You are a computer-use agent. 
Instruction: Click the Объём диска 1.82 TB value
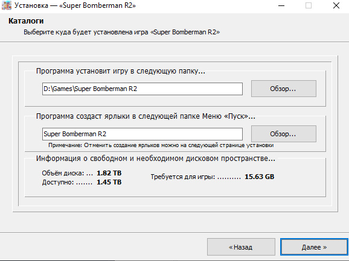(x=109, y=173)
